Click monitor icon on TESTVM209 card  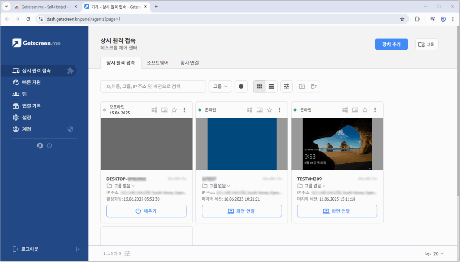point(355,110)
